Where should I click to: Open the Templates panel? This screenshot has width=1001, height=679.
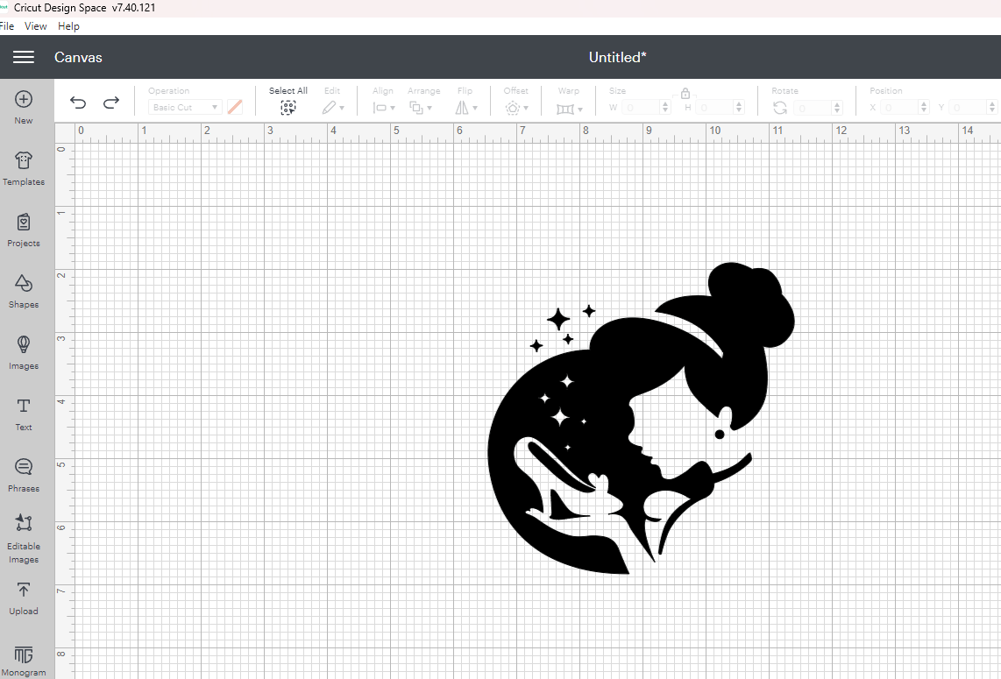[x=24, y=168]
